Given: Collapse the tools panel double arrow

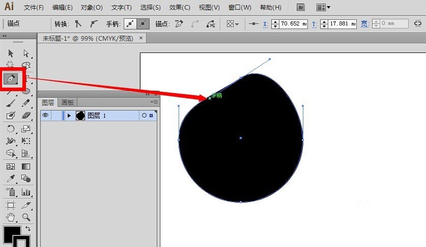Looking at the screenshot, I should [4, 36].
